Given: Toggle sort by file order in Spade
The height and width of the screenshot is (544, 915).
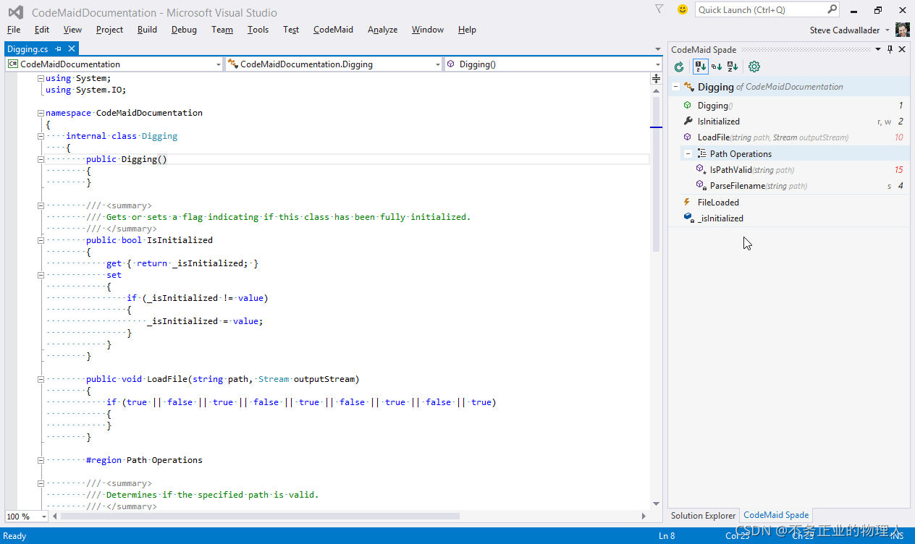Looking at the screenshot, I should 700,67.
